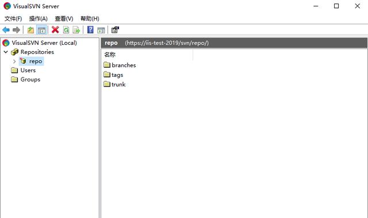Expand the repo tree node
The width and height of the screenshot is (368, 218).
click(x=14, y=61)
